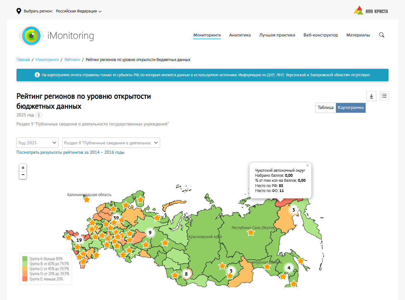Click the search magnifier icon

coord(381,35)
